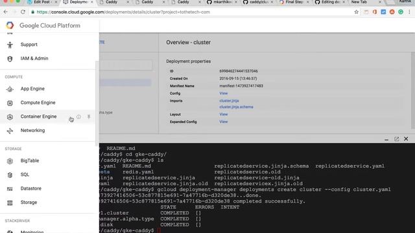Click the sidebar vertical scrollbar
415x233 pixels.
[x=97, y=103]
